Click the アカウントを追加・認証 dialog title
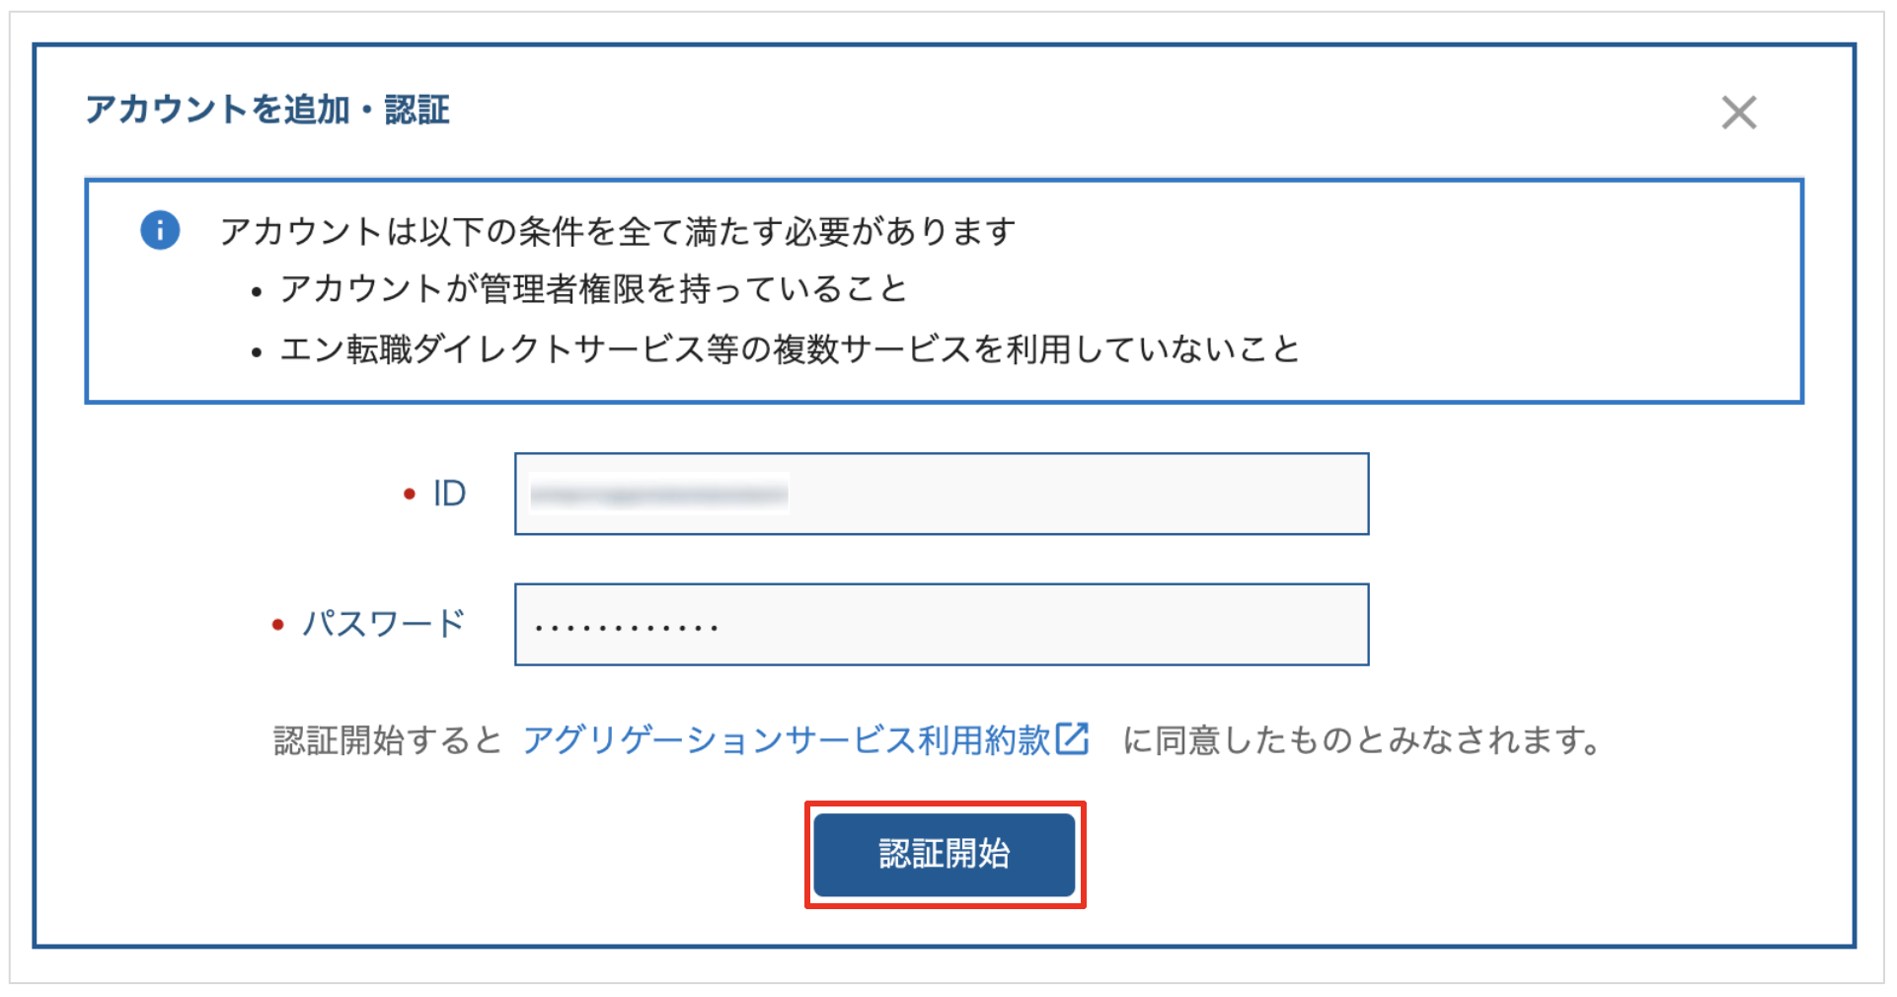This screenshot has height=997, width=1897. pos(267,110)
